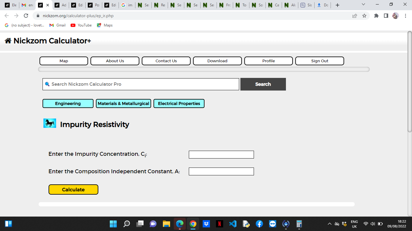This screenshot has width=412, height=231.
Task: Switch to the Gmail 'enc' tab
Action: (x=27, y=5)
